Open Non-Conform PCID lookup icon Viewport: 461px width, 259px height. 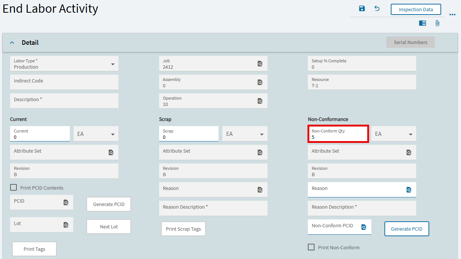pyautogui.click(x=363, y=227)
